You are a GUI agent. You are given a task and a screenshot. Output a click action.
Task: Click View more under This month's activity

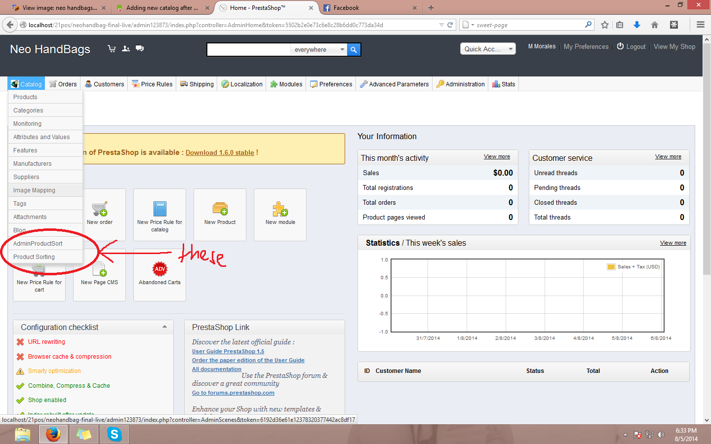[497, 156]
